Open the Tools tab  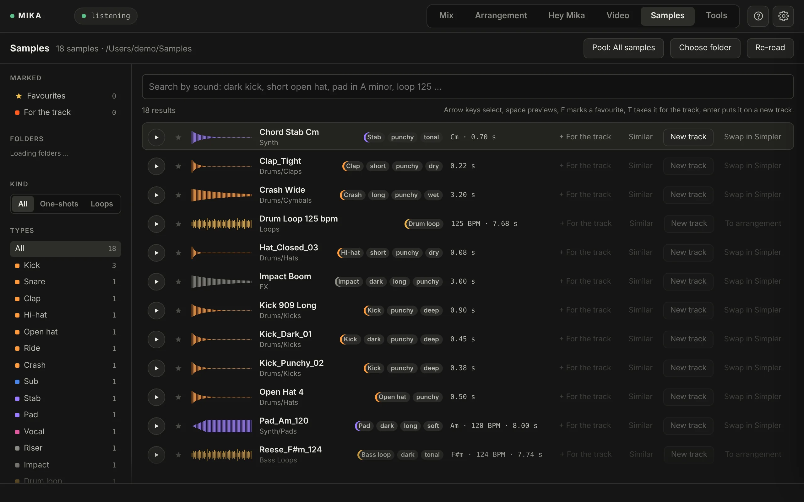coord(716,16)
